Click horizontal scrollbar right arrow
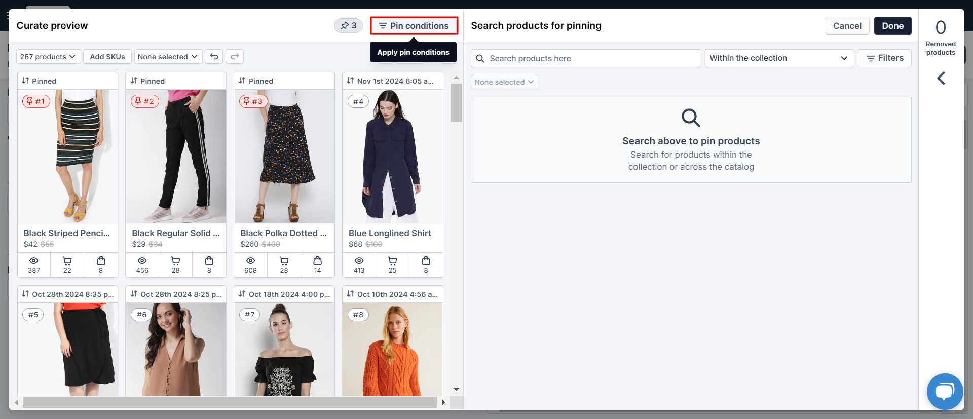Image resolution: width=973 pixels, height=419 pixels. tap(444, 402)
